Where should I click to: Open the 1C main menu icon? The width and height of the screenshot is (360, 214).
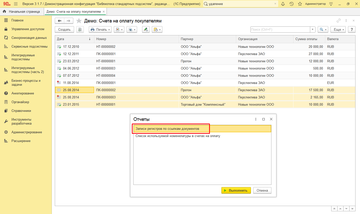7,4
